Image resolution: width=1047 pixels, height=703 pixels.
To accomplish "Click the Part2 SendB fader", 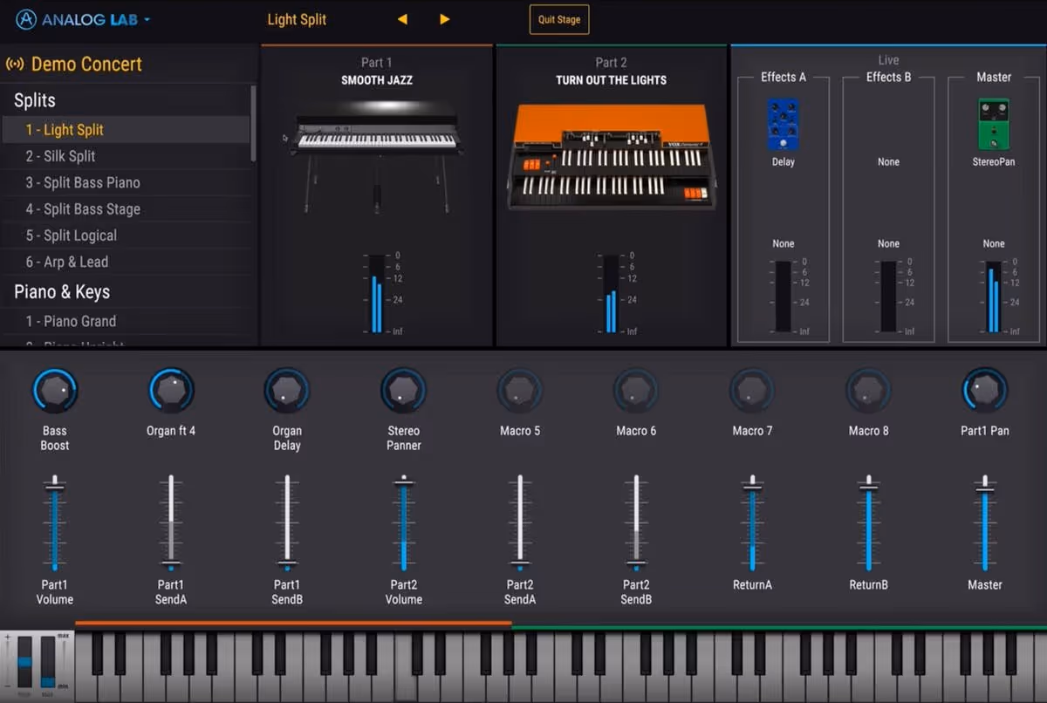I will pos(636,523).
